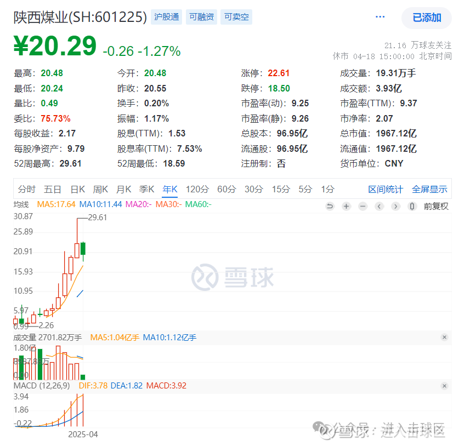
Task: Click the stock title 陕西煤业(SH:601225)
Action: coord(80,17)
